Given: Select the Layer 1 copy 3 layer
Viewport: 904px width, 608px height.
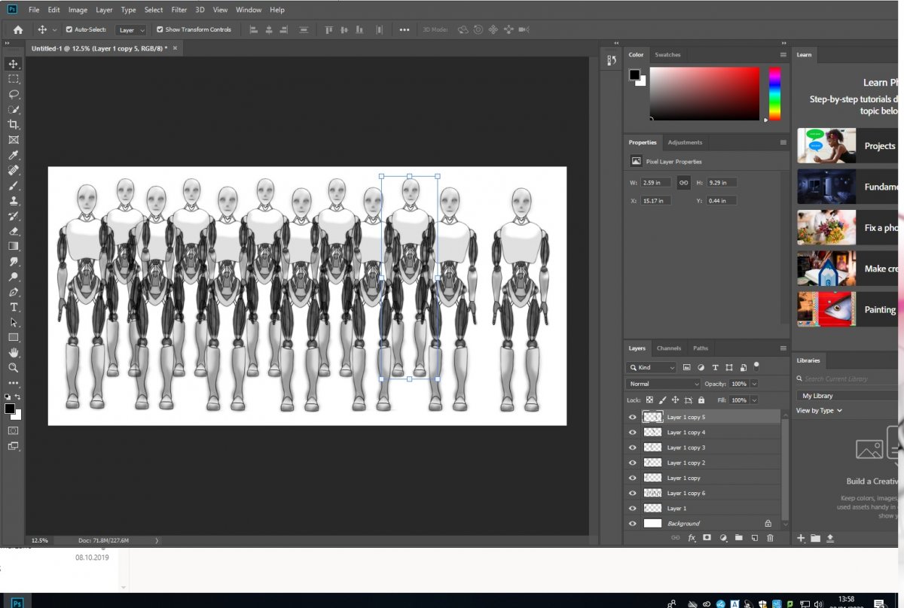Looking at the screenshot, I should [x=686, y=448].
